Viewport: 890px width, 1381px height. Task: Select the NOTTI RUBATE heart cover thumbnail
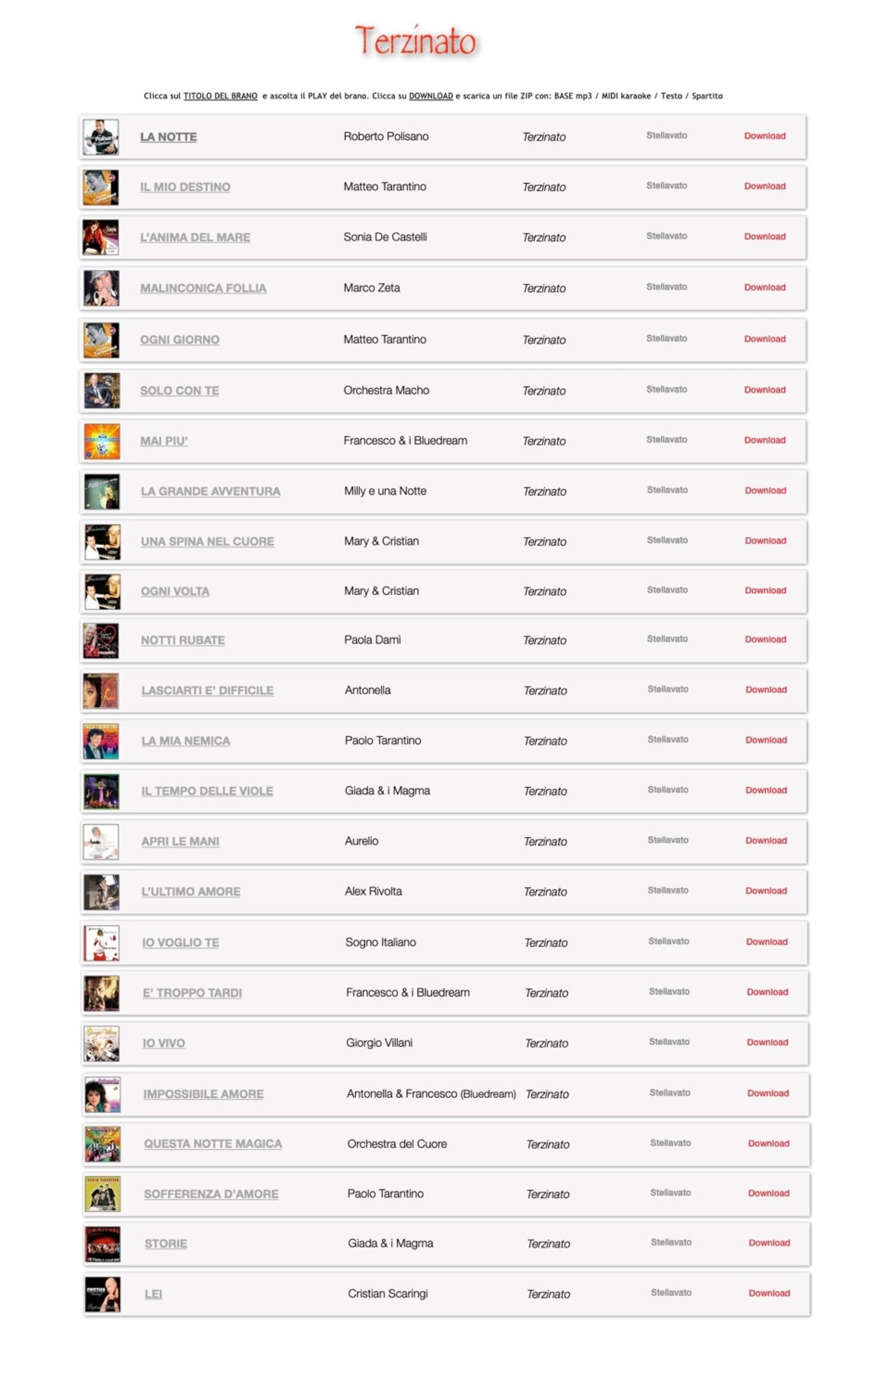point(101,640)
